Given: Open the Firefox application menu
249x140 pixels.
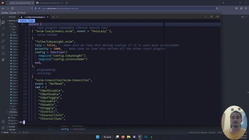Looking at the screenshot, I should click(246, 8).
